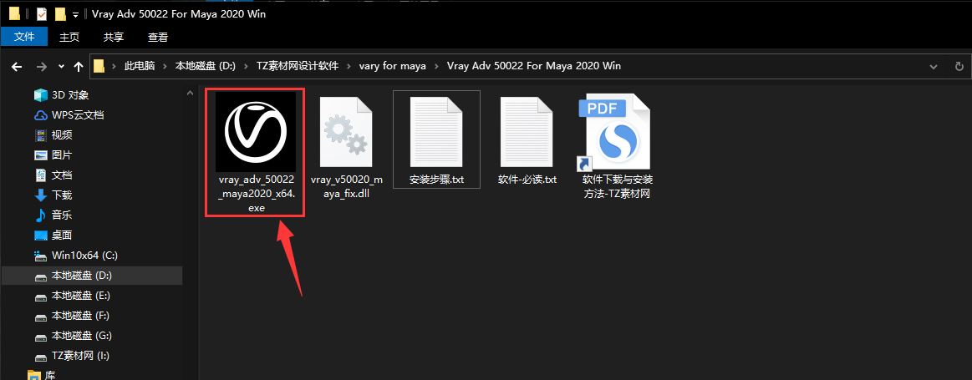Open the Customize Quick Access Toolbar dropdown

[x=75, y=14]
